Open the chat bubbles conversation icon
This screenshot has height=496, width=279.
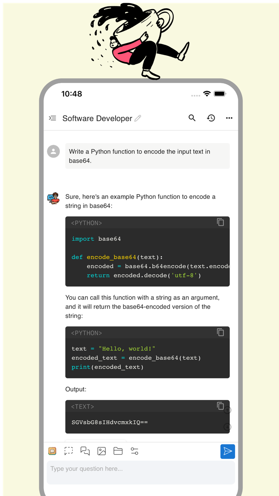click(x=85, y=451)
